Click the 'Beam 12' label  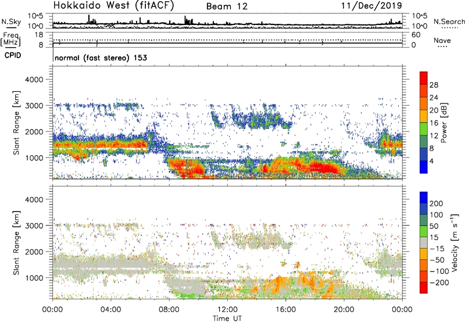tap(227, 6)
